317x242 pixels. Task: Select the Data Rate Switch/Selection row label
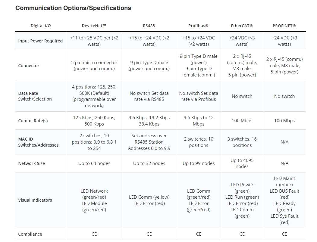coord(35,96)
